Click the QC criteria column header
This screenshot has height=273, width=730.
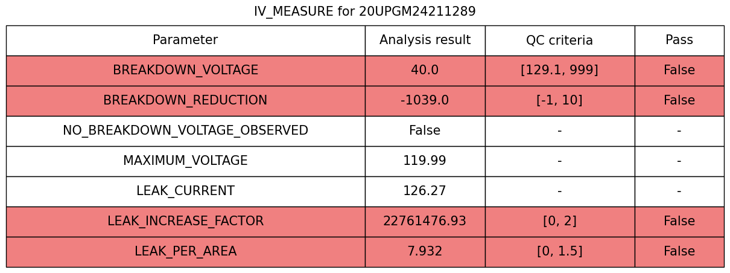pos(559,40)
